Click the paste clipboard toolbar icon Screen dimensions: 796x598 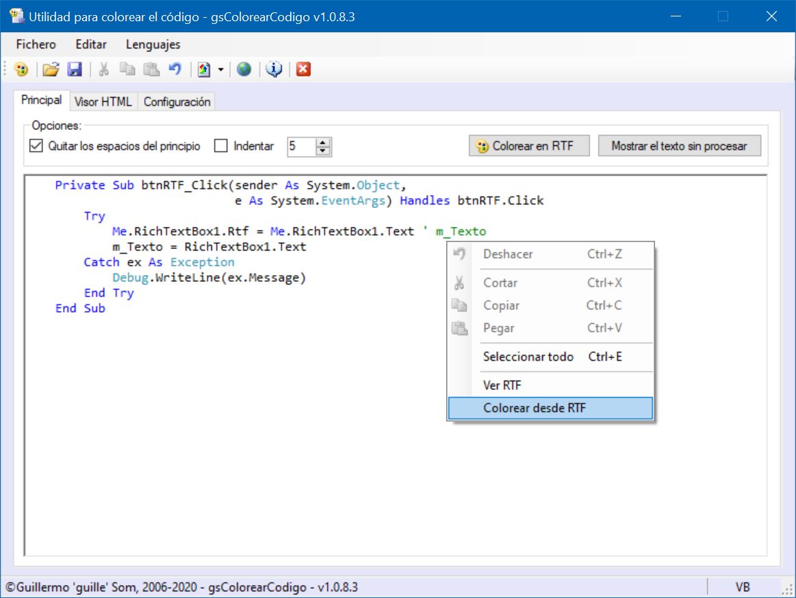click(151, 69)
